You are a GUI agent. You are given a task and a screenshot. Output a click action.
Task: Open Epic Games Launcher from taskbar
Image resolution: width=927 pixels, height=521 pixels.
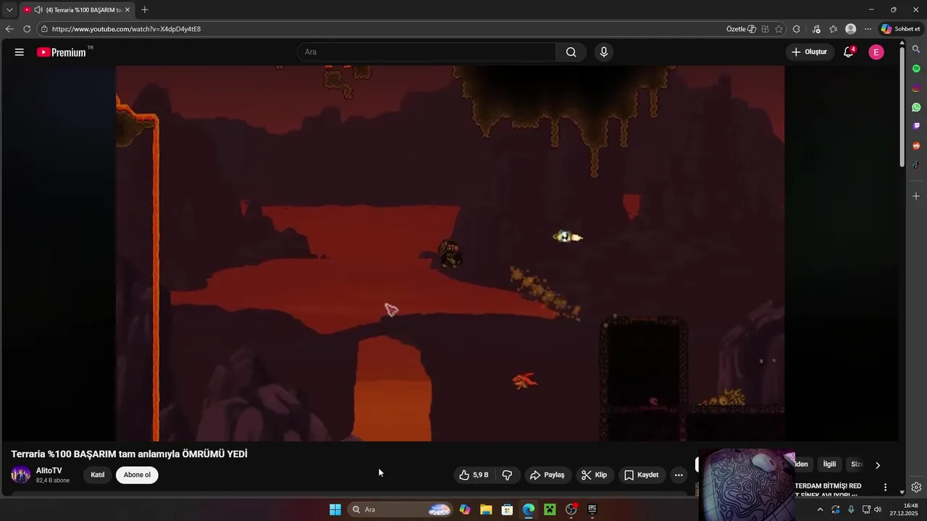(592, 509)
